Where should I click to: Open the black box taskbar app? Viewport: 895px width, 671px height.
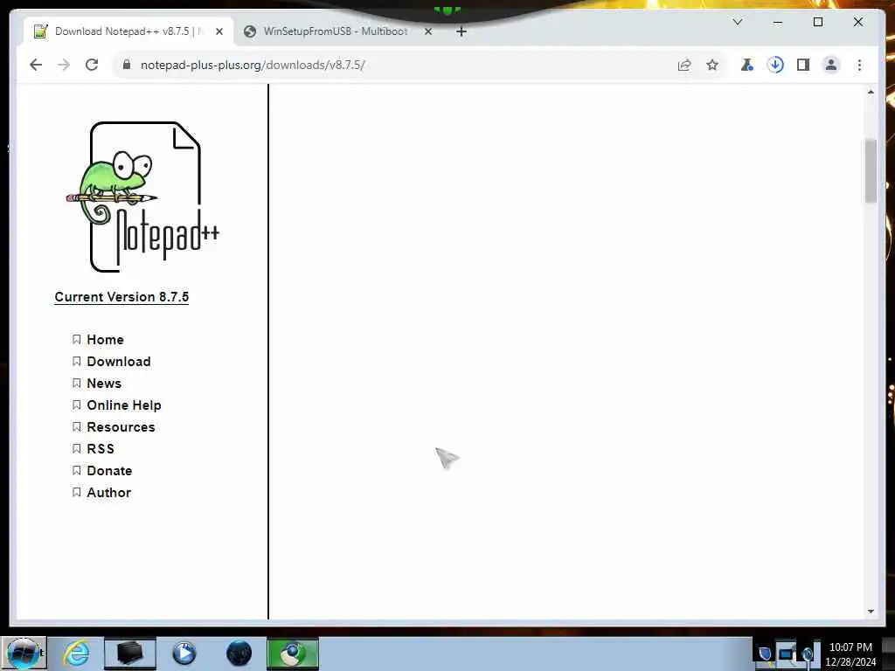[129, 654]
